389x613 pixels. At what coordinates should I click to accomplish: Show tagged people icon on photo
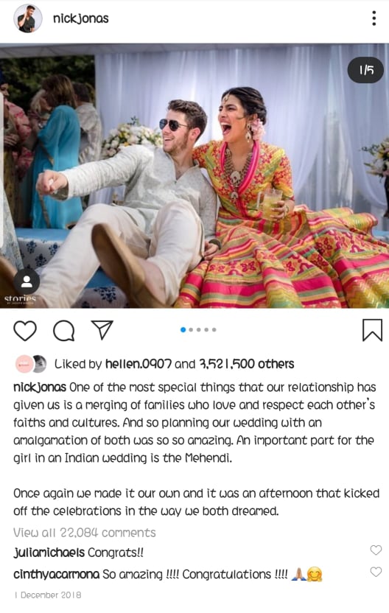coord(27,281)
